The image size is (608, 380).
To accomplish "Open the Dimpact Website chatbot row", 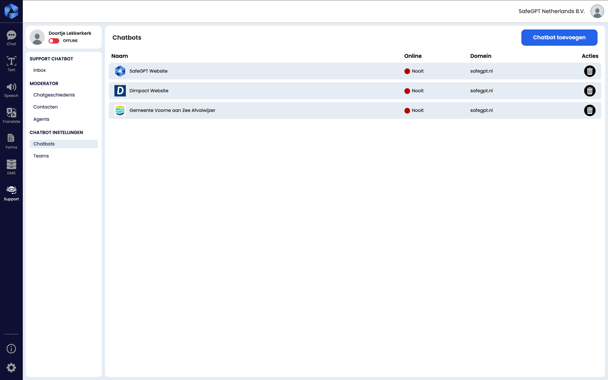I will [x=149, y=91].
